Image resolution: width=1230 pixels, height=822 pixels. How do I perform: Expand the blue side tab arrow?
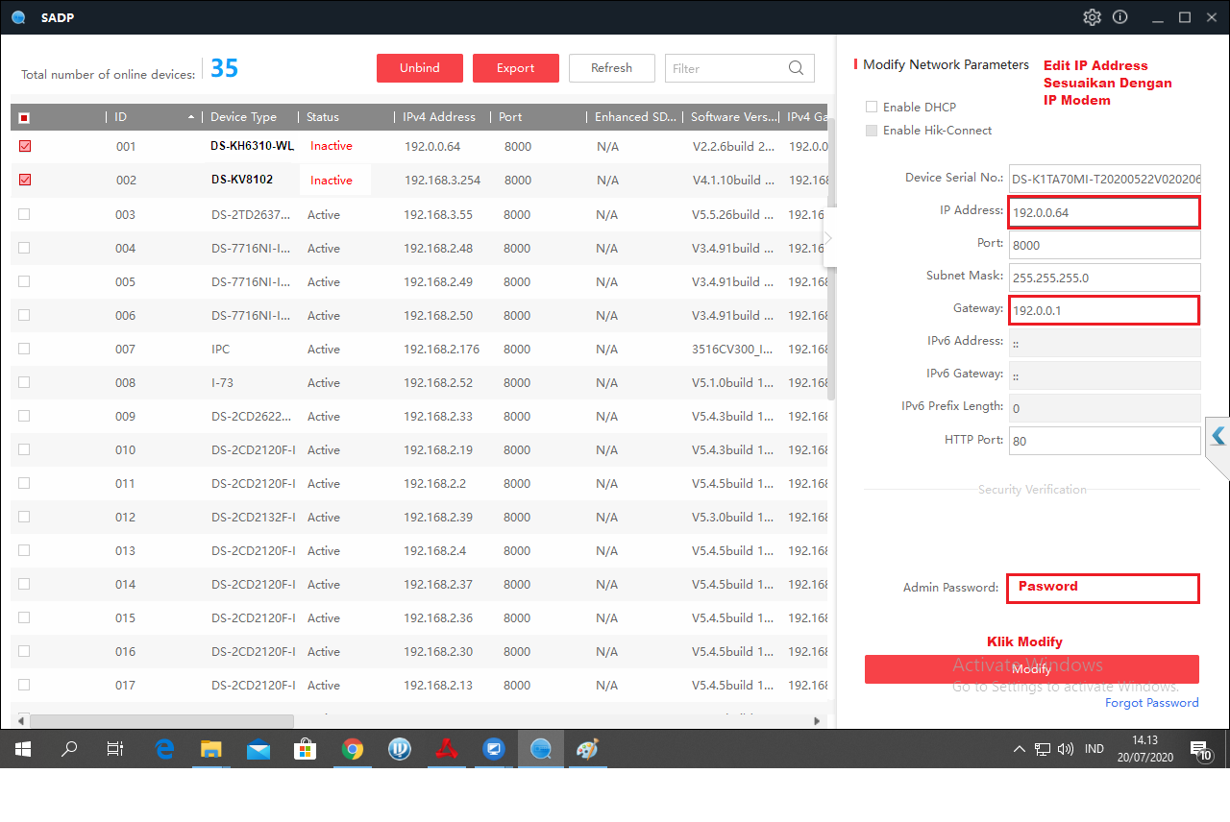click(1218, 436)
